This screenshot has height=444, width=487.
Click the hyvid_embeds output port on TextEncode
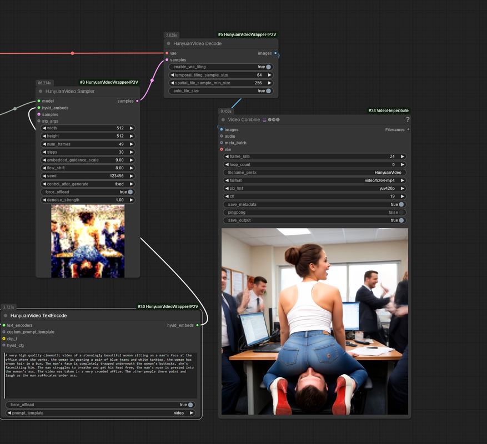(197, 325)
